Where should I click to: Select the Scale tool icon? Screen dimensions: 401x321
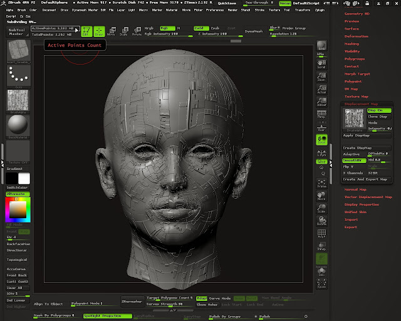pyautogui.click(x=123, y=31)
